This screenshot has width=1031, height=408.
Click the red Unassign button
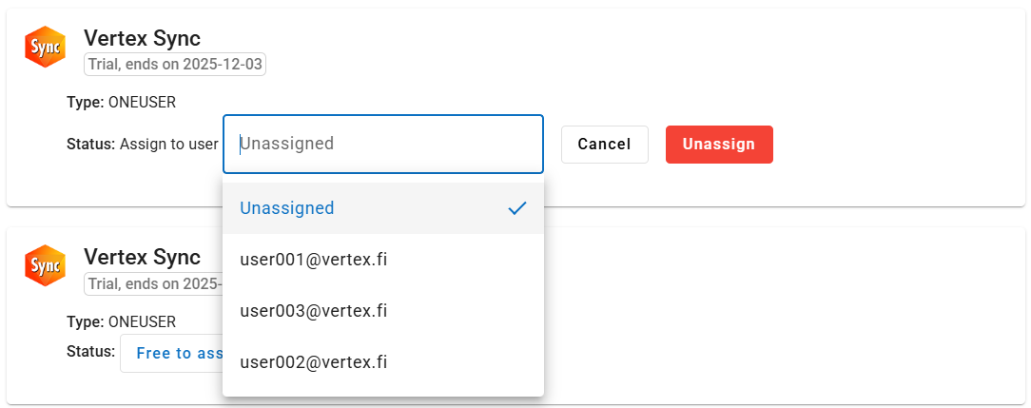718,145
